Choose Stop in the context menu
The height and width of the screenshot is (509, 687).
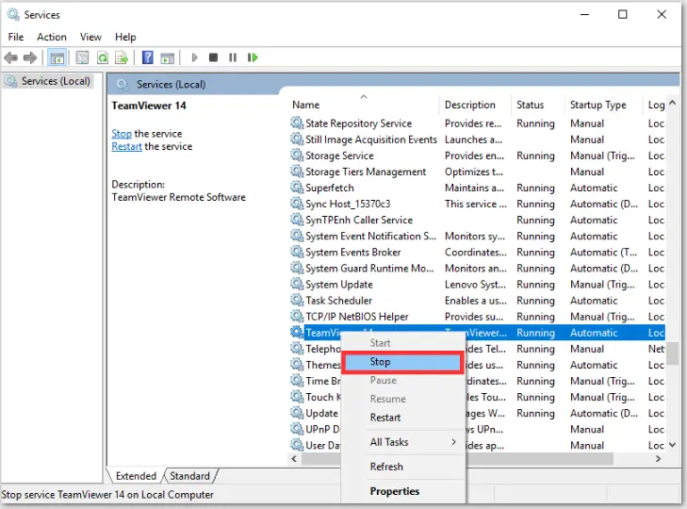[402, 362]
